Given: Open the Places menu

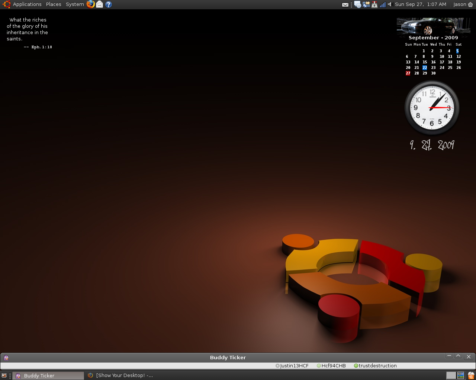Looking at the screenshot, I should (x=54, y=4).
